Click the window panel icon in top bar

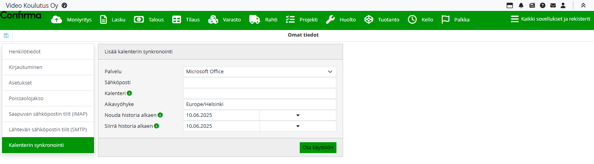(510, 5)
